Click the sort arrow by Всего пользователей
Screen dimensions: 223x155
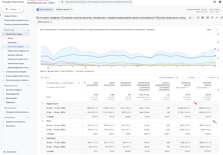click(x=85, y=83)
